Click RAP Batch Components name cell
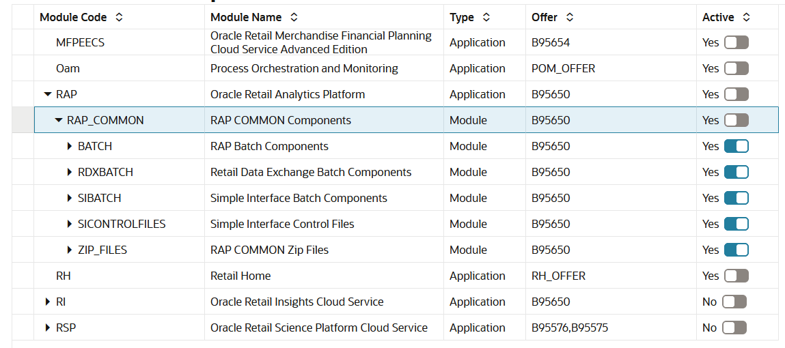 tap(324, 147)
